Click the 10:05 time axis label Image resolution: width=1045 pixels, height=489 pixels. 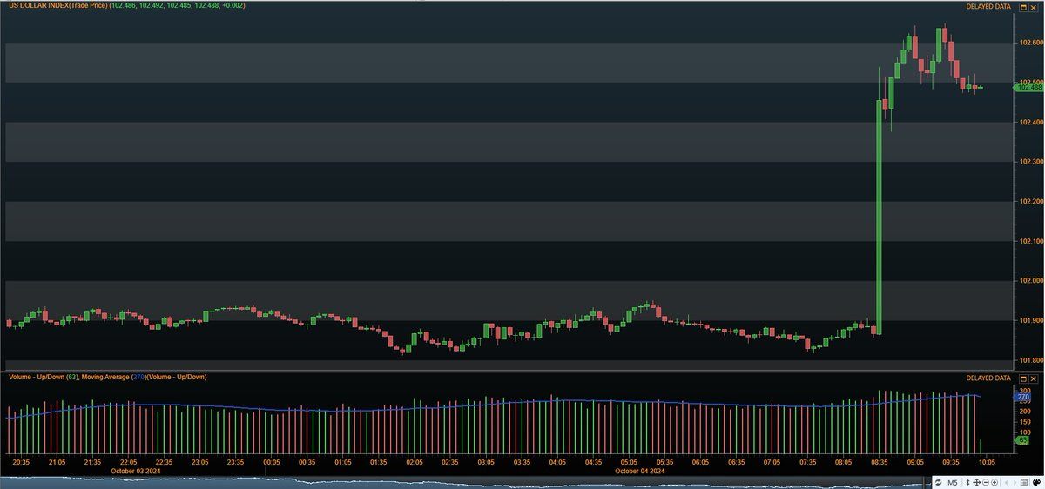click(x=987, y=462)
